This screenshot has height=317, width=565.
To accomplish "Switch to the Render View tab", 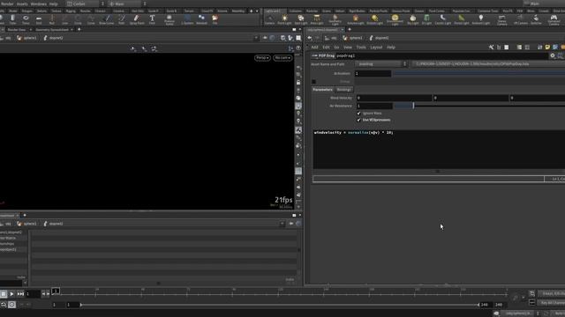I will [x=17, y=29].
